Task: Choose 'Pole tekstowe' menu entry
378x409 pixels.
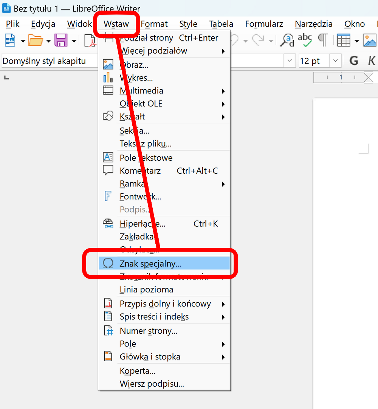Action: [164, 158]
